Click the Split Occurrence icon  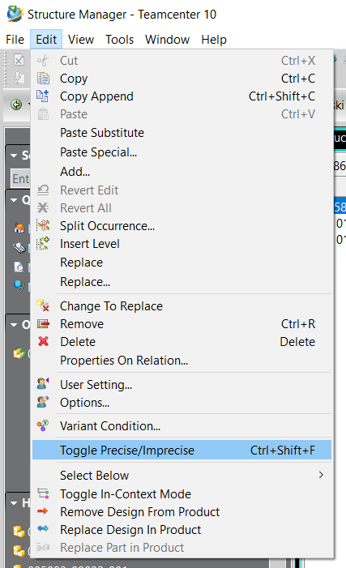(43, 226)
